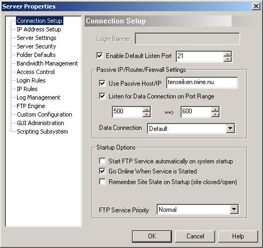Toggle Enable Default Listen Port checkbox
The image size is (263, 248).
tap(100, 56)
